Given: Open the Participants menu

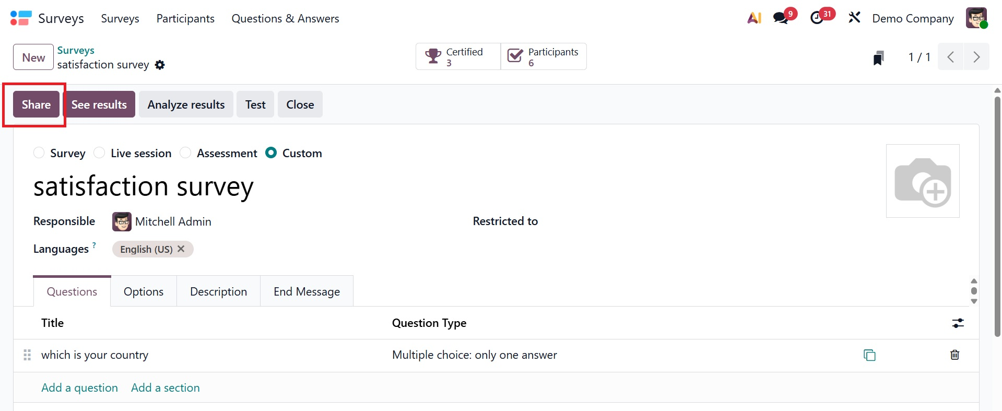Looking at the screenshot, I should (185, 19).
